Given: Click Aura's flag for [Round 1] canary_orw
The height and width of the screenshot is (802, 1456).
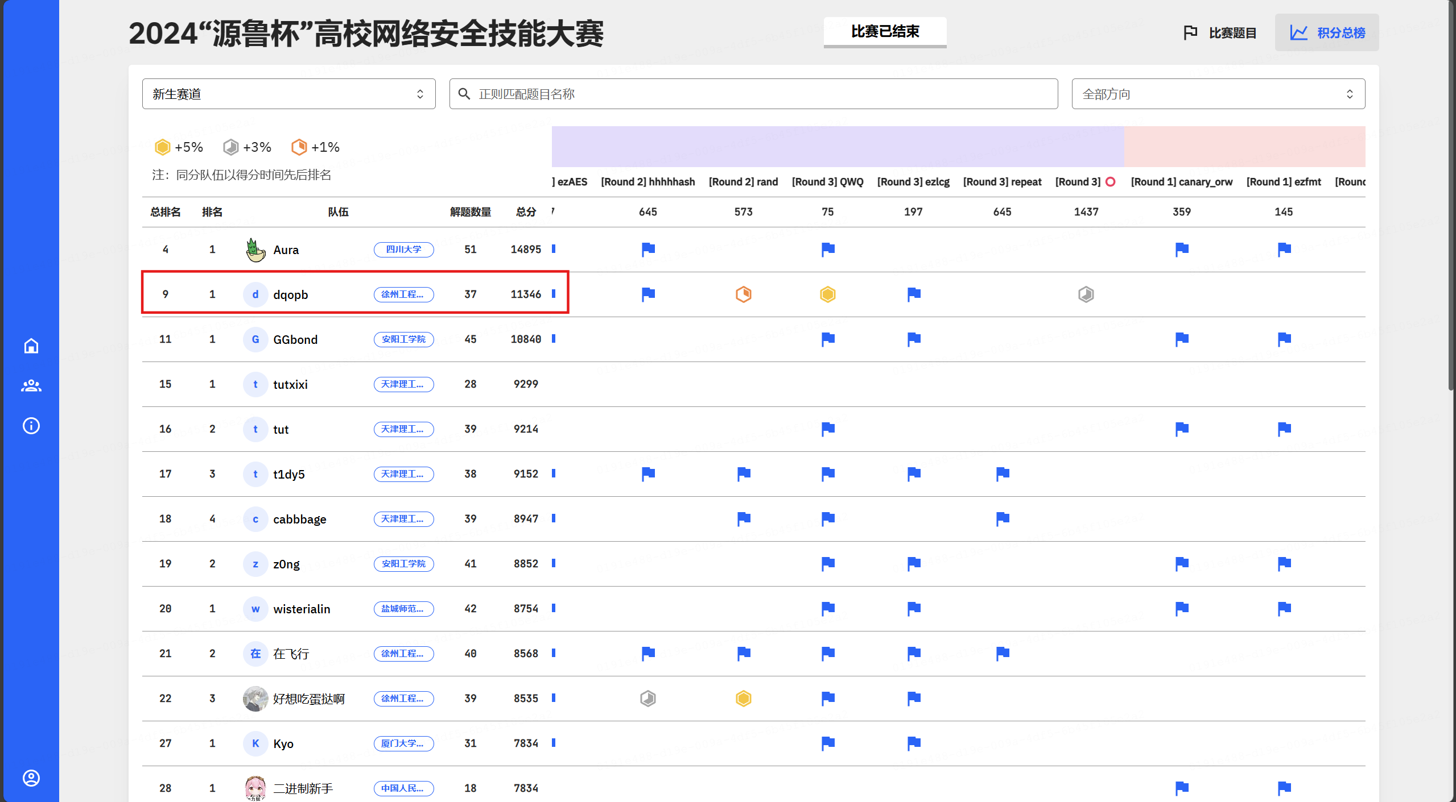Looking at the screenshot, I should pos(1181,250).
